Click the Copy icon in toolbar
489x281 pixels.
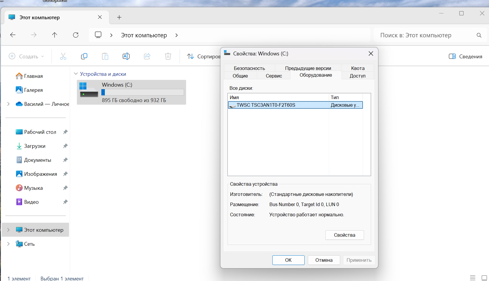[84, 56]
